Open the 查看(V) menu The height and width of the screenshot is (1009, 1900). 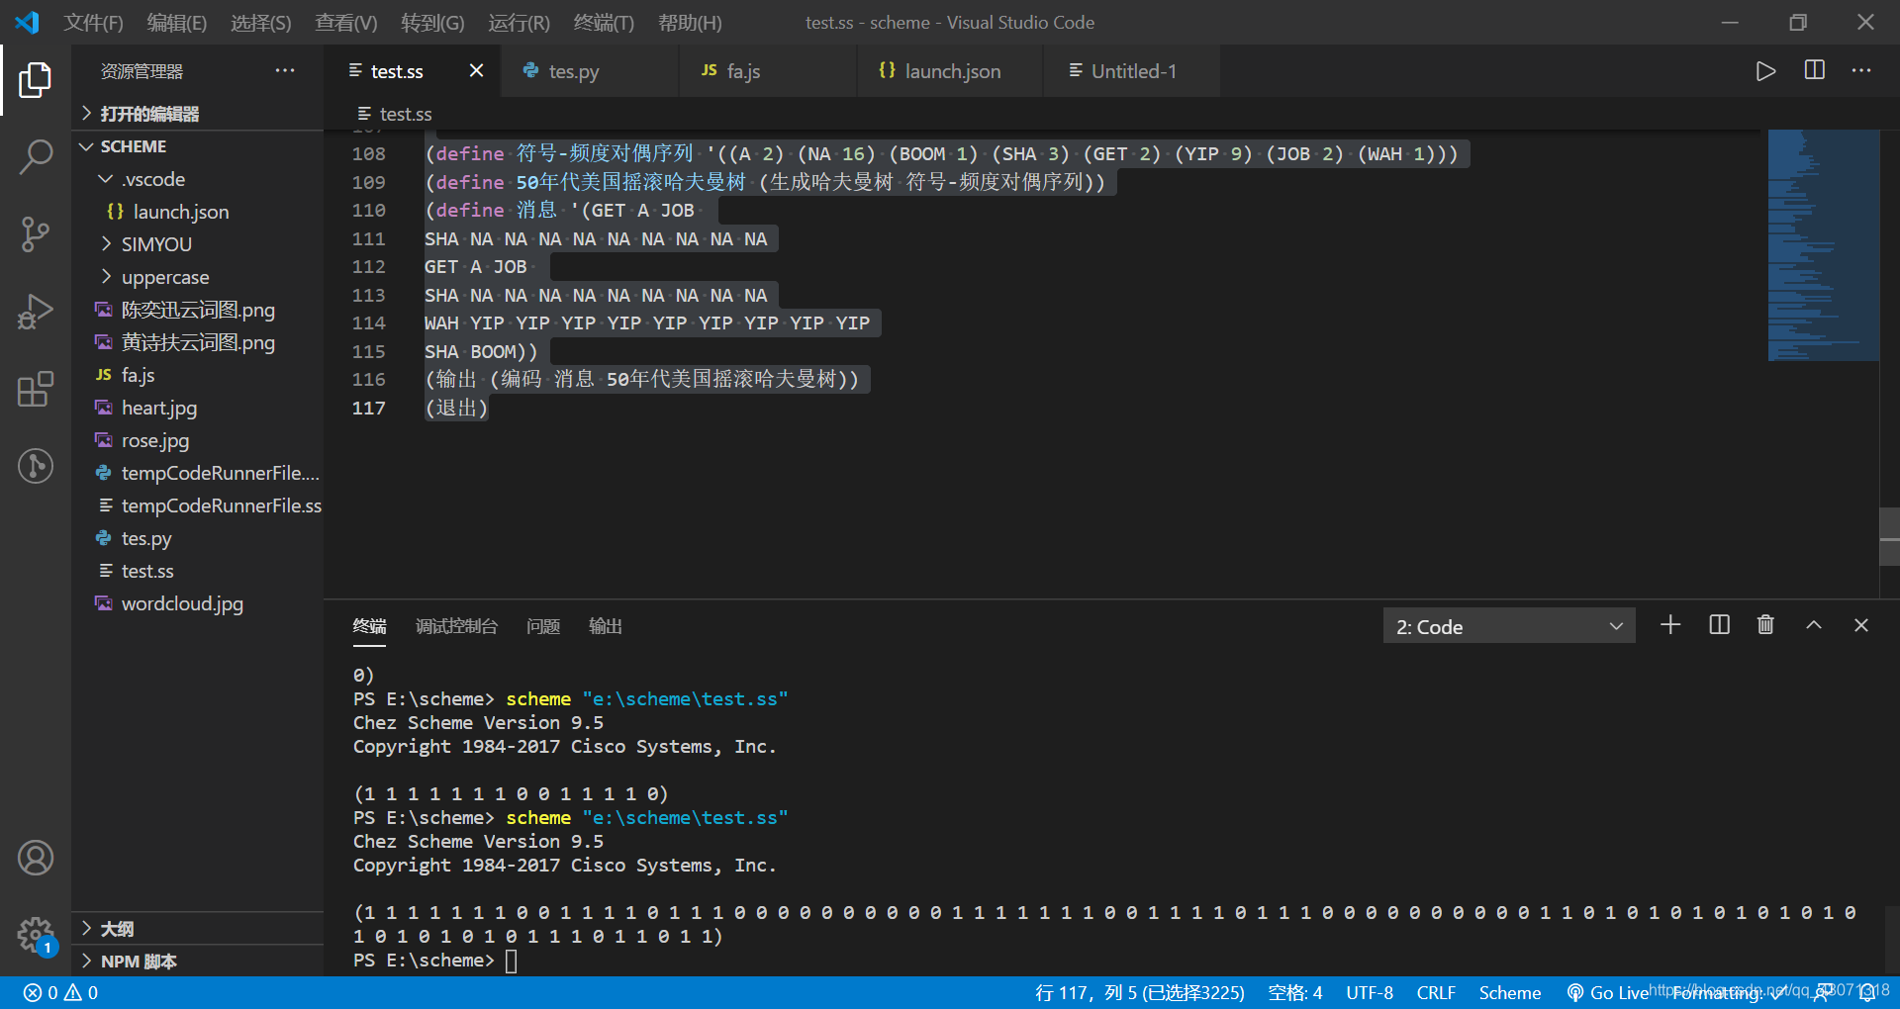346,22
